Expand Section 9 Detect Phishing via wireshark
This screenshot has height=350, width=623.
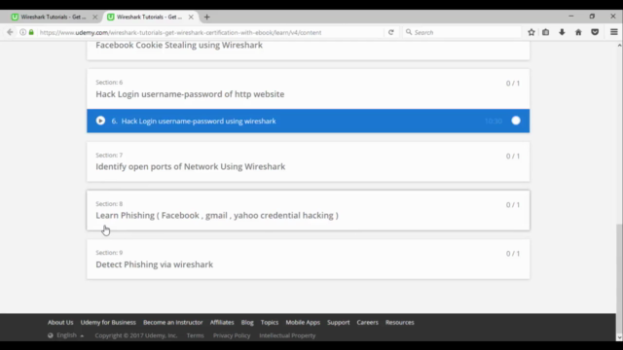[308, 260]
